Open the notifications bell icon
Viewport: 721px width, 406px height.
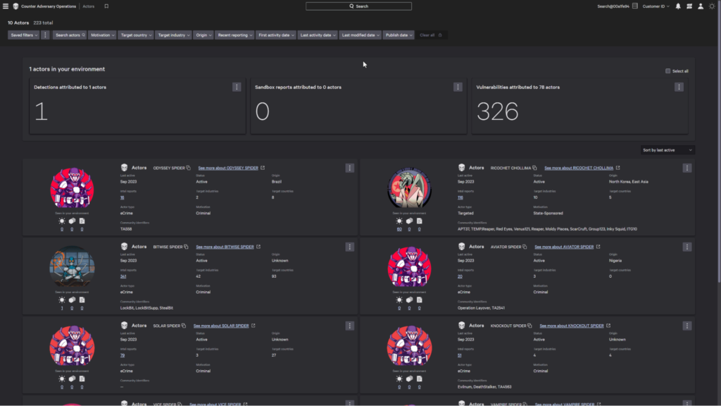pyautogui.click(x=678, y=6)
